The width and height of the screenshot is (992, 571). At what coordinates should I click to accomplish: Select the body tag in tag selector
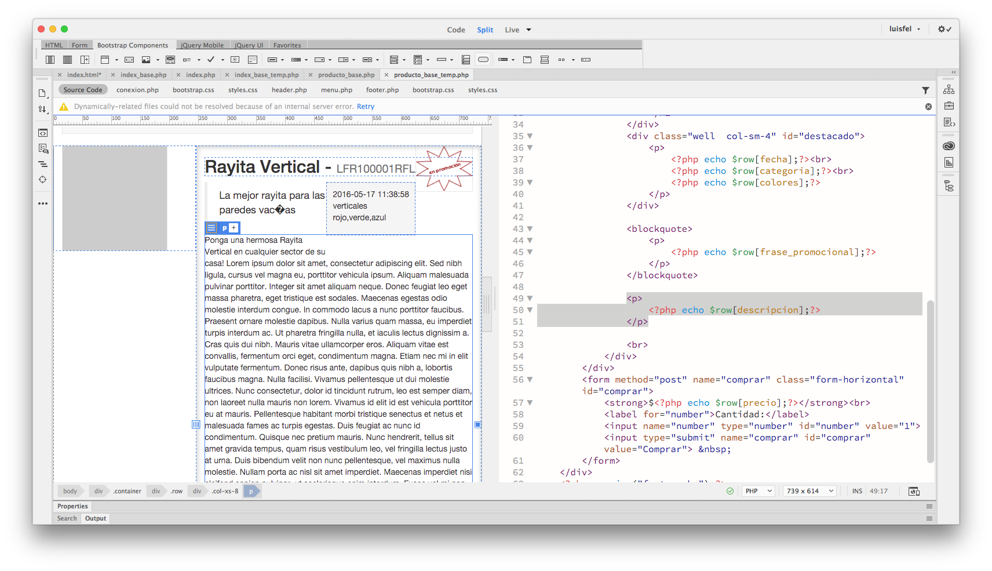70,491
